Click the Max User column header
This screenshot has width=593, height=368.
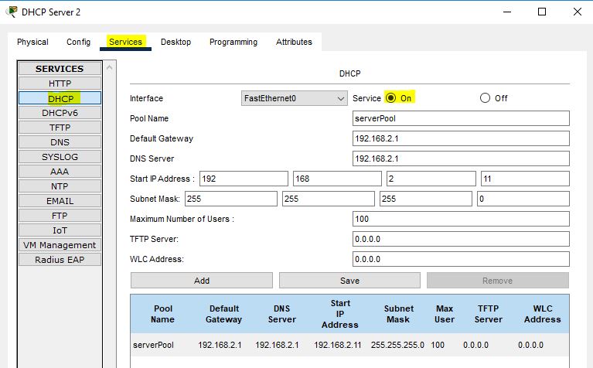click(445, 314)
